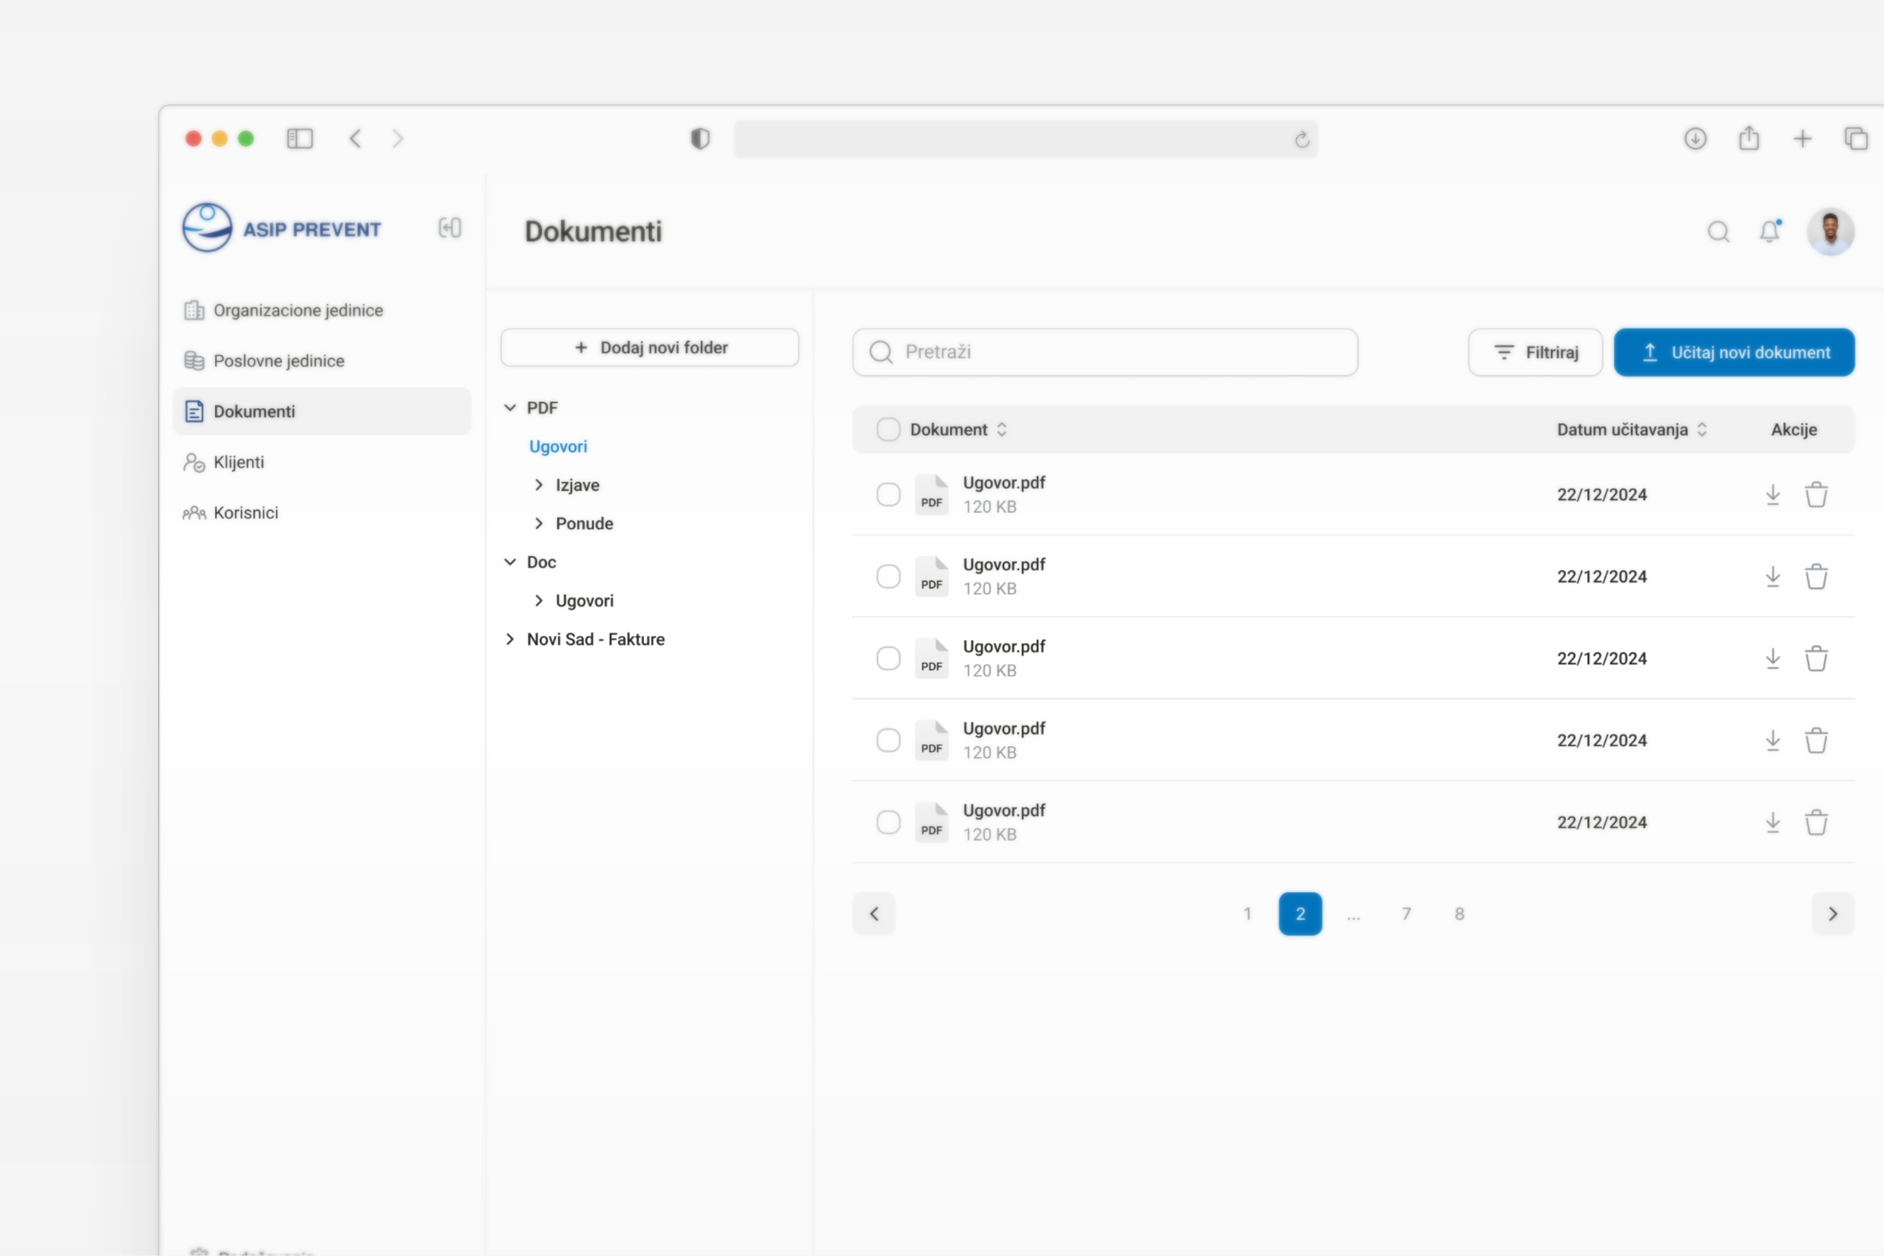The width and height of the screenshot is (1884, 1256).
Task: Click the browser share icon
Action: pos(1749,138)
